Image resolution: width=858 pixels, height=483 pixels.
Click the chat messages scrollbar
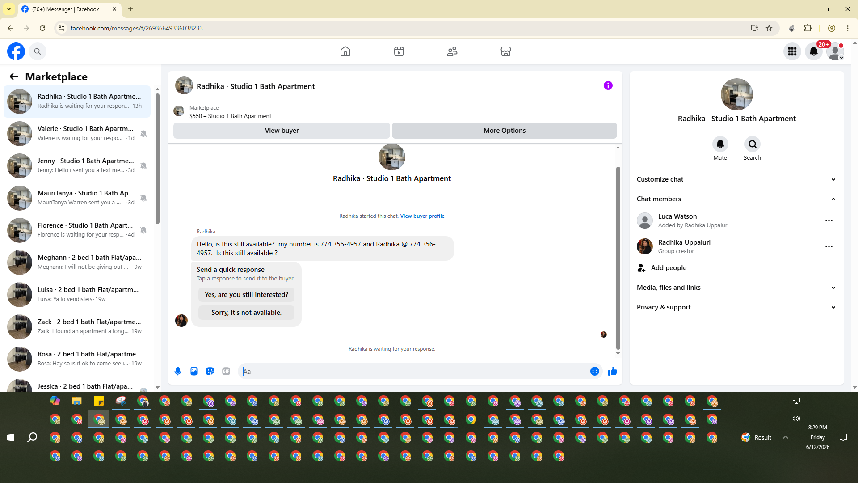(618, 258)
